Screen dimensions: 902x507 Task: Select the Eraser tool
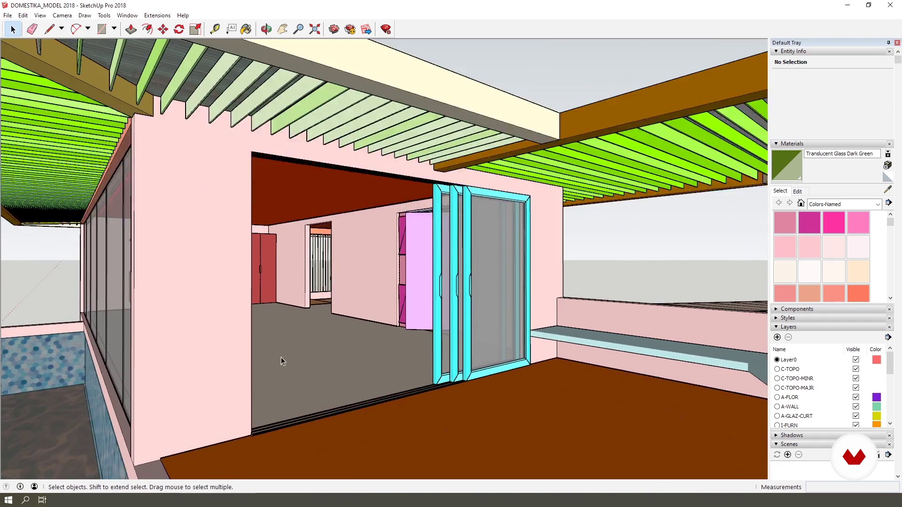point(32,29)
